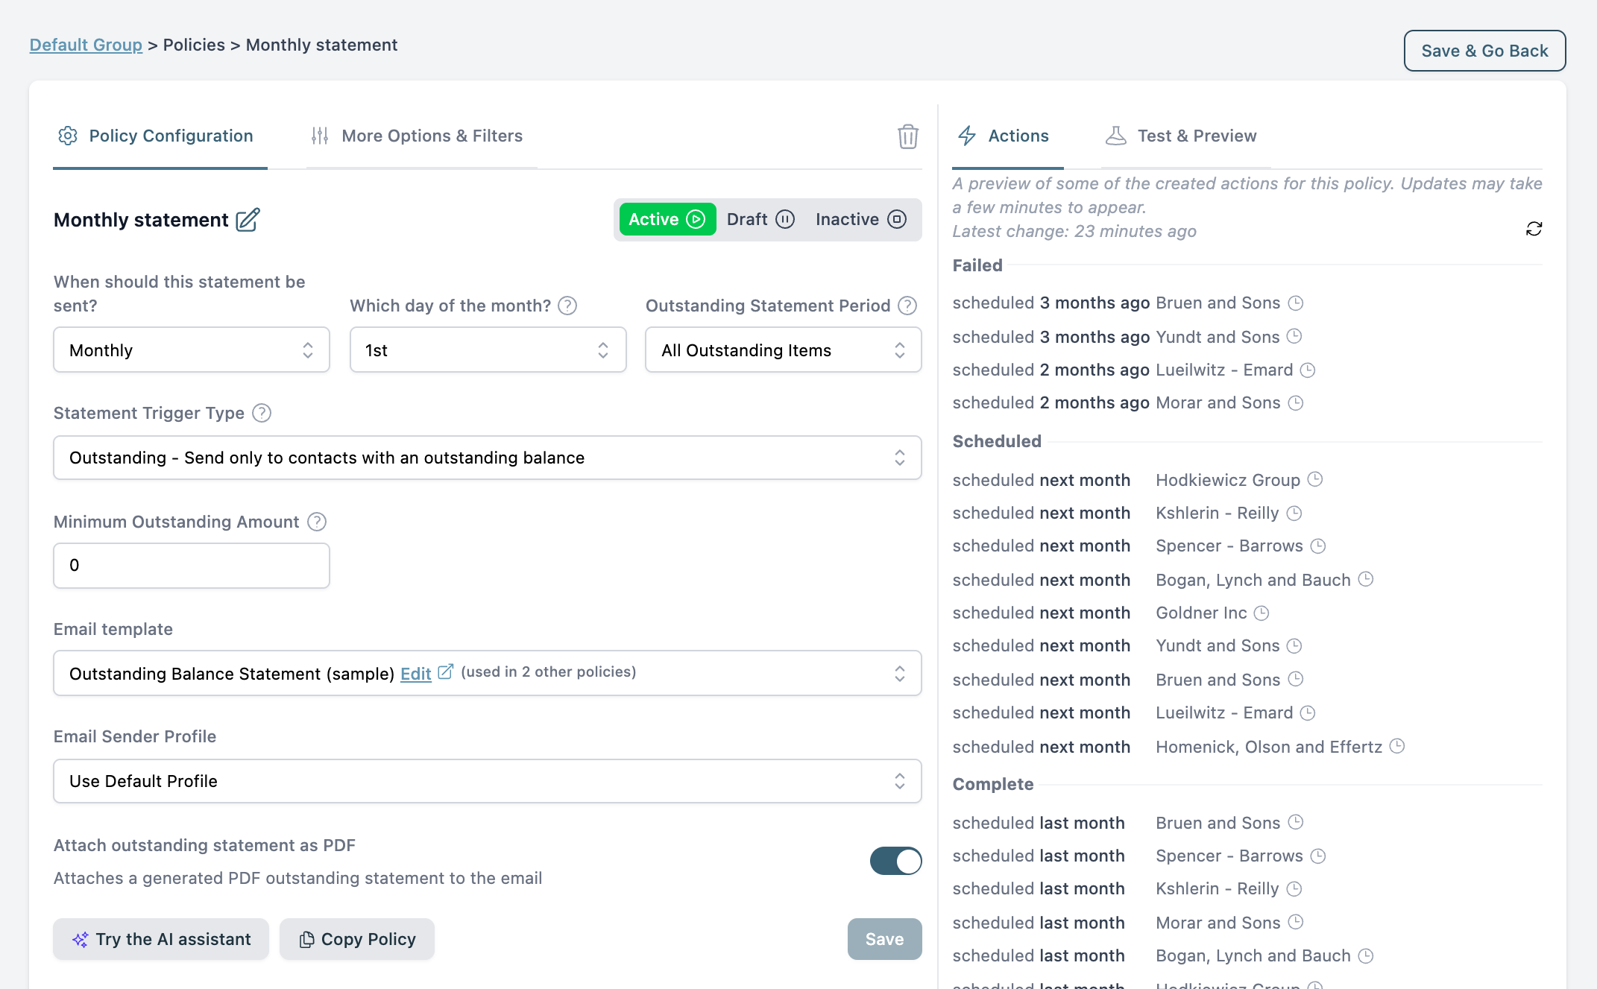
Task: Open the All Outstanding Items dropdown
Action: click(x=784, y=350)
